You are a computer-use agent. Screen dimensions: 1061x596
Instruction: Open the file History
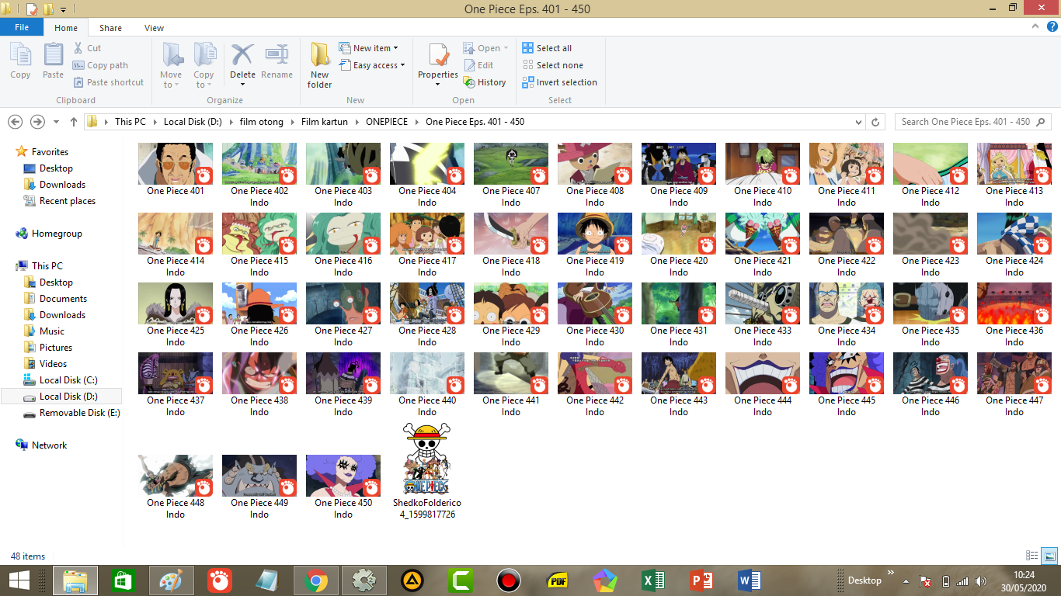[485, 82]
